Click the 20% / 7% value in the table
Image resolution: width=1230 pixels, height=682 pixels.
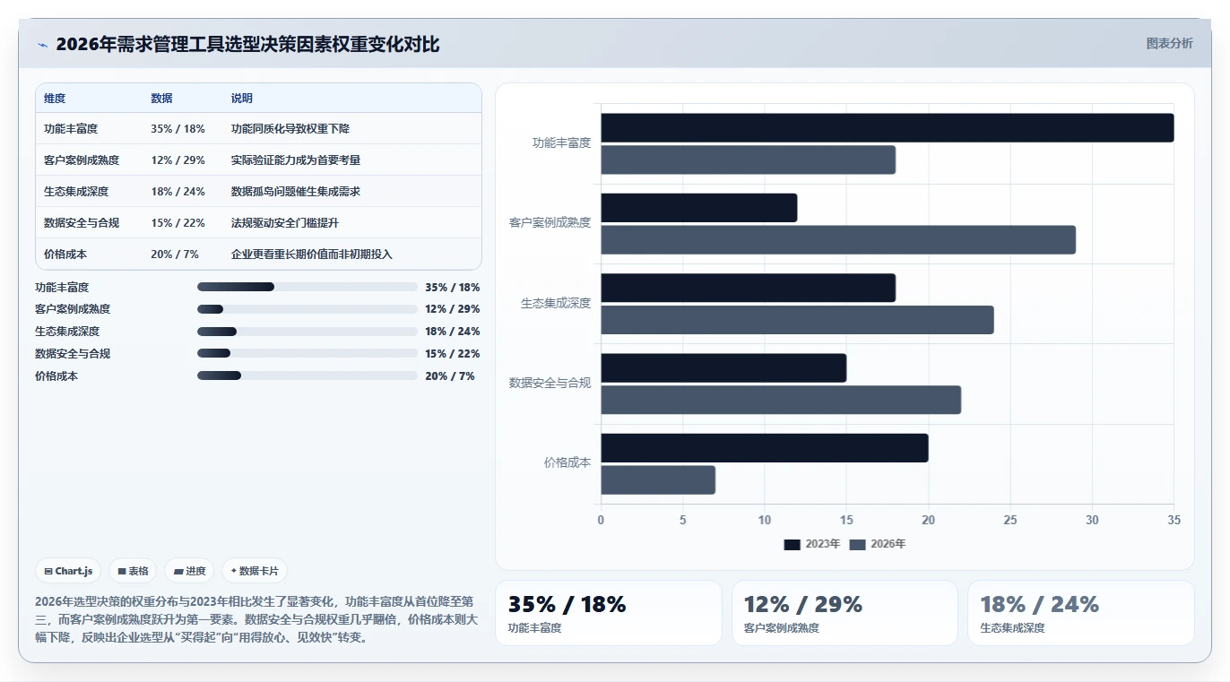(x=175, y=255)
